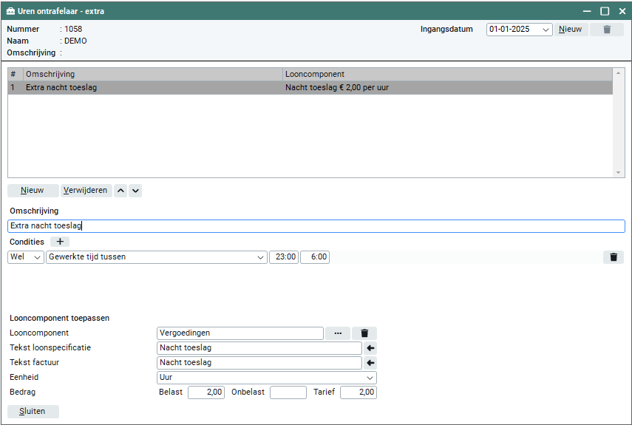The image size is (632, 425).
Task: Click the 23:00 start time field
Action: (x=284, y=257)
